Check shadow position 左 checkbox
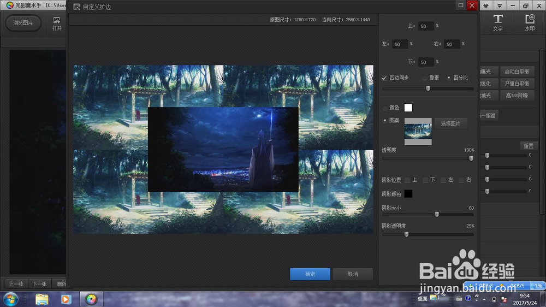The height and width of the screenshot is (307, 546). pos(443,180)
